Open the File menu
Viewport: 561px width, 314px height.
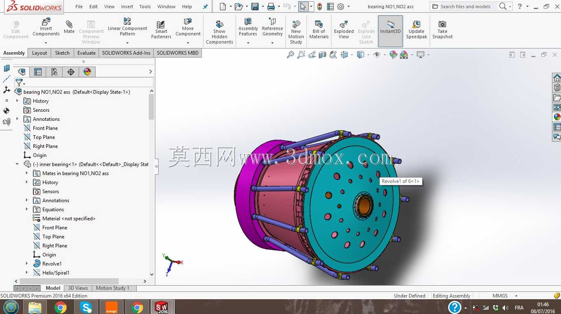[x=79, y=7]
